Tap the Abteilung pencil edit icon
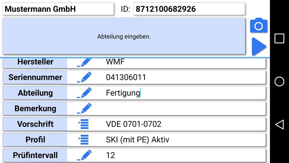 tap(84, 93)
